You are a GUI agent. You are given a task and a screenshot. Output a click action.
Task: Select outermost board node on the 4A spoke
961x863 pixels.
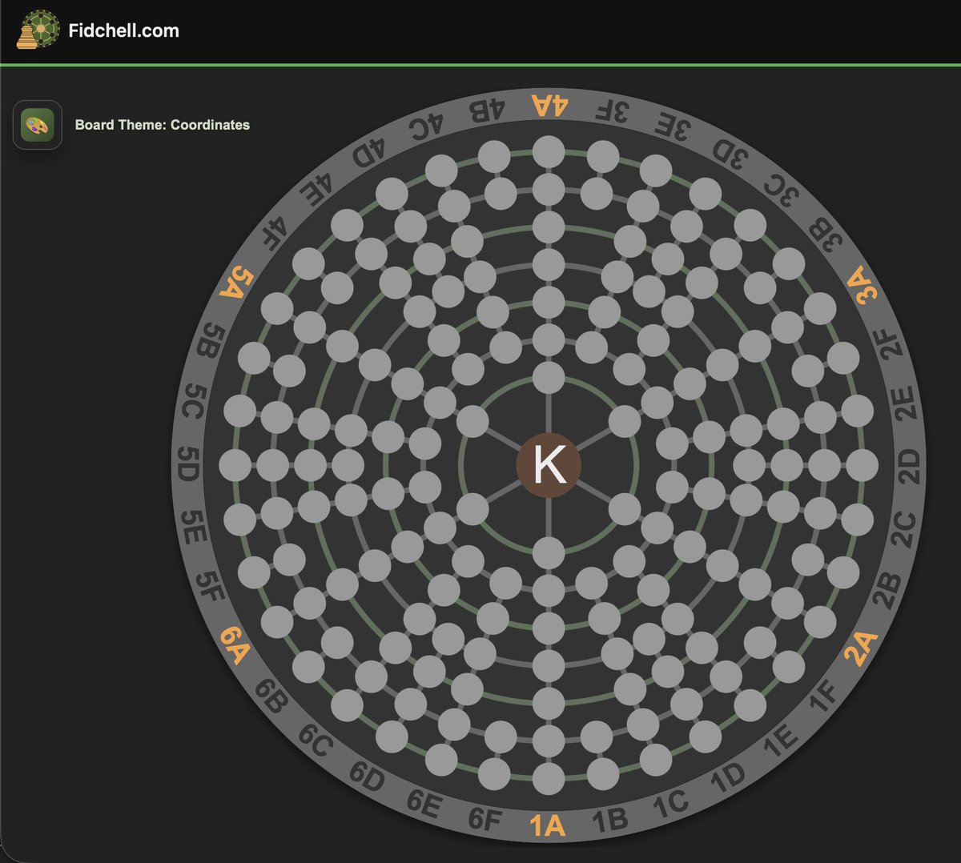(549, 152)
